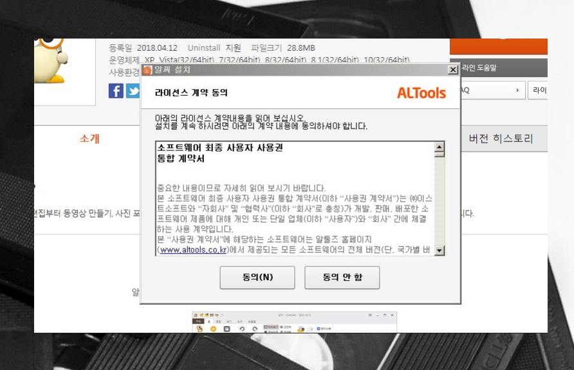The image size is (574, 370).
Task: Click the 알씨 app screenshot thumbnail
Action: pos(294,322)
